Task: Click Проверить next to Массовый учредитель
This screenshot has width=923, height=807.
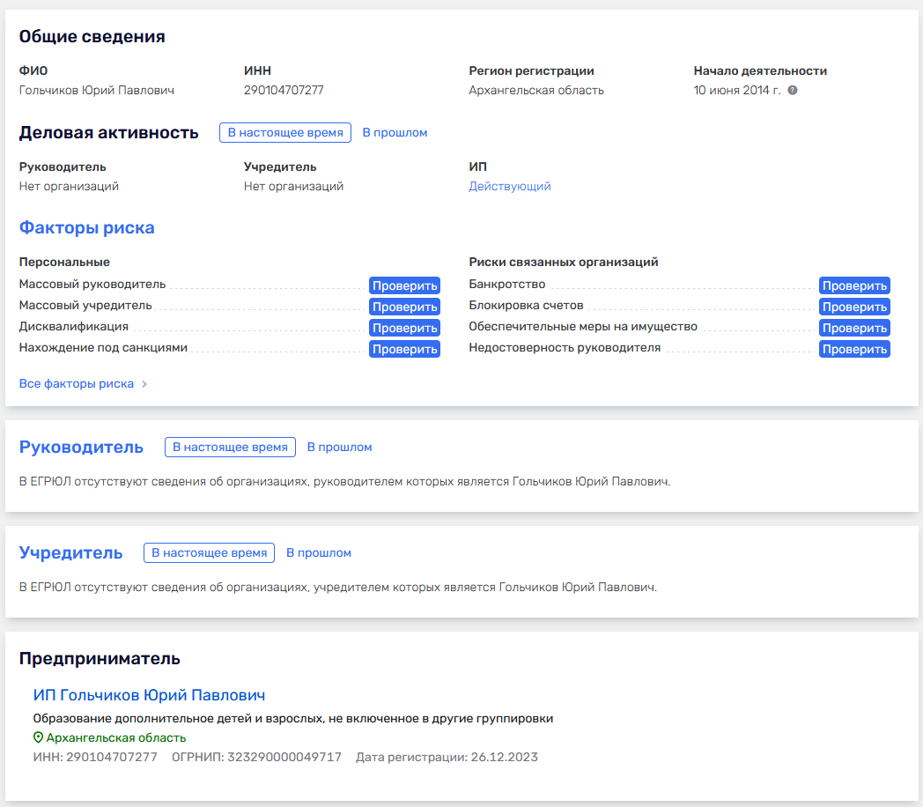Action: tap(404, 306)
